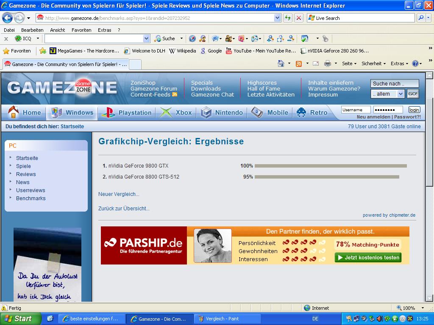Open the Windows platform tab

72,113
